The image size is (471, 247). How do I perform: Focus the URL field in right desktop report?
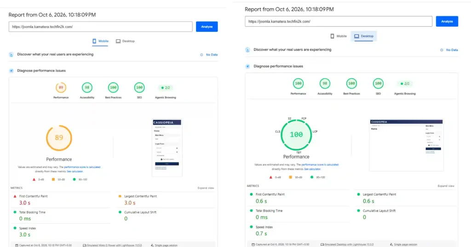click(x=339, y=21)
